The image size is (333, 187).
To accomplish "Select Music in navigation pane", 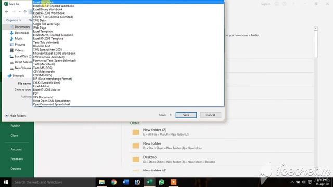I will pyautogui.click(x=16, y=38).
